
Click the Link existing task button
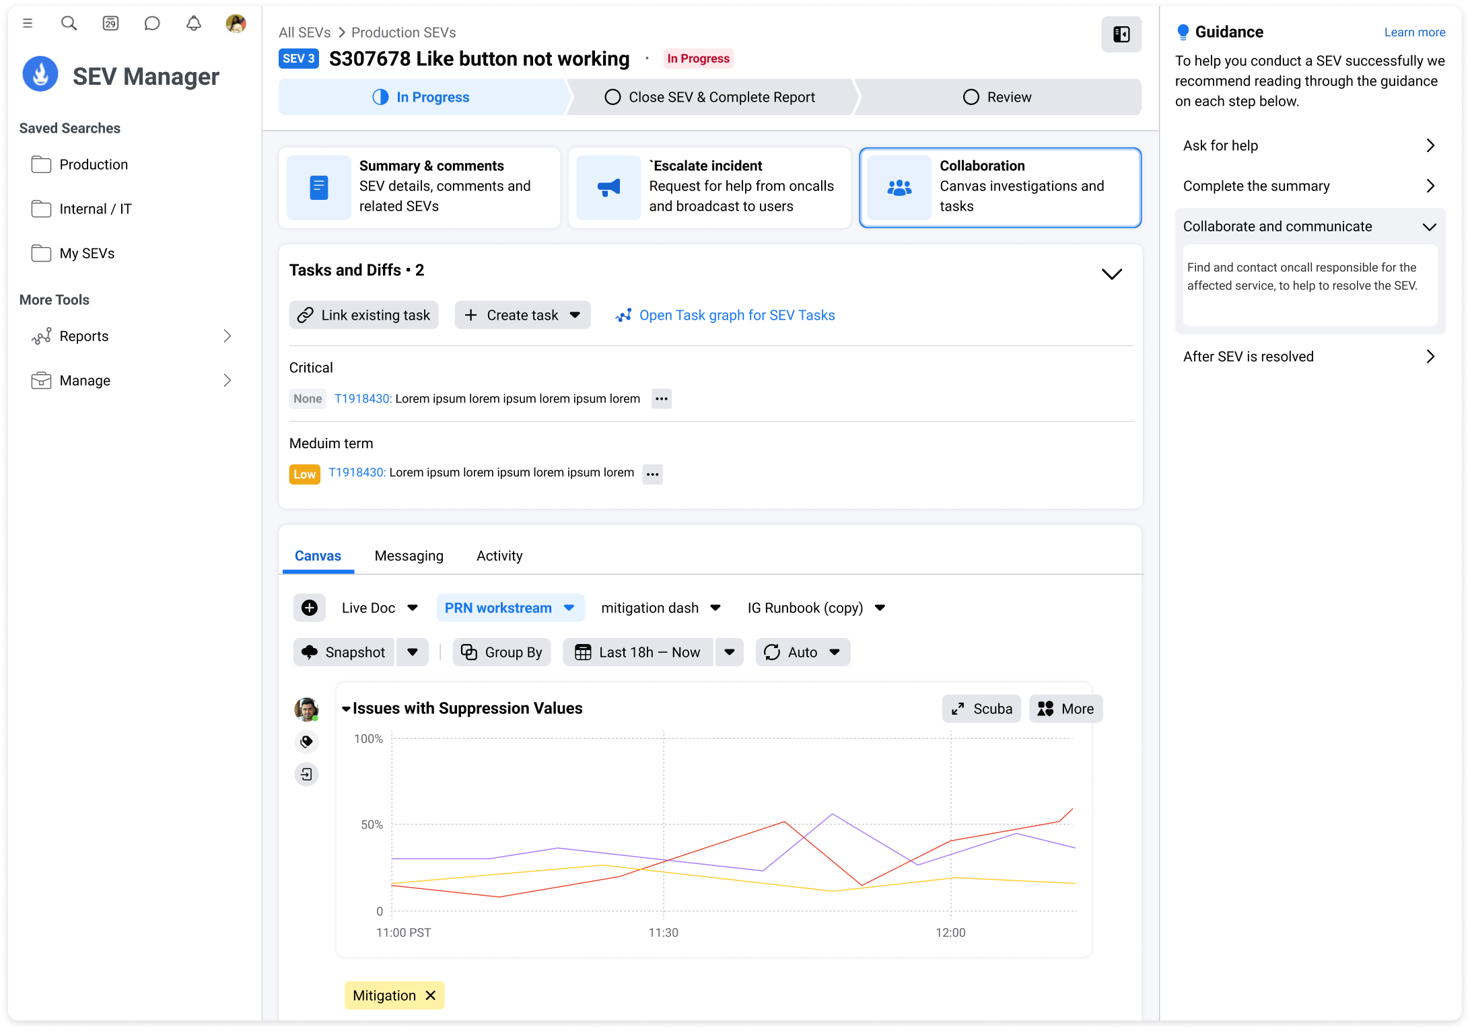tap(363, 315)
